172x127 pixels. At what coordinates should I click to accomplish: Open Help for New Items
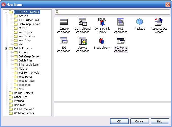pos(160,121)
